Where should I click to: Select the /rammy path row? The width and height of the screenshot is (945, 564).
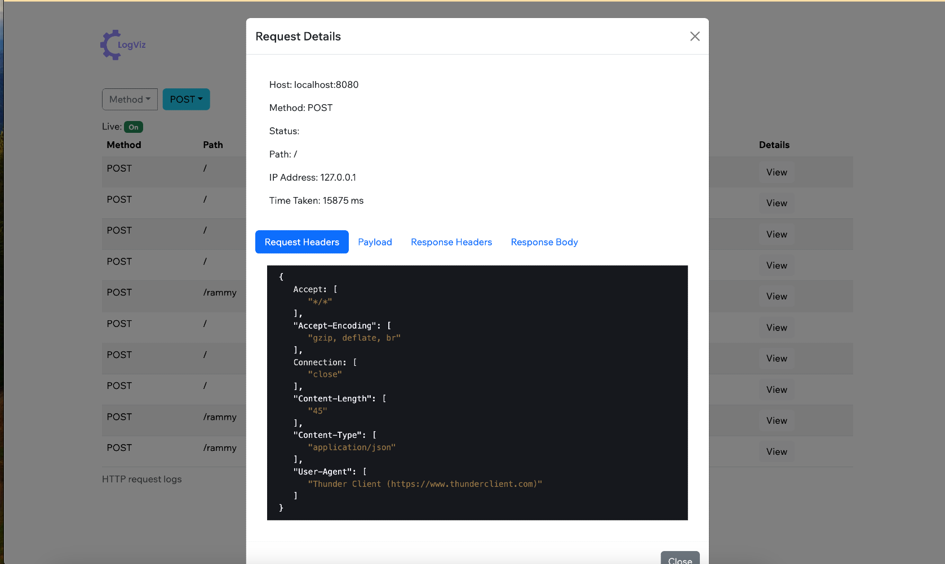tap(220, 292)
